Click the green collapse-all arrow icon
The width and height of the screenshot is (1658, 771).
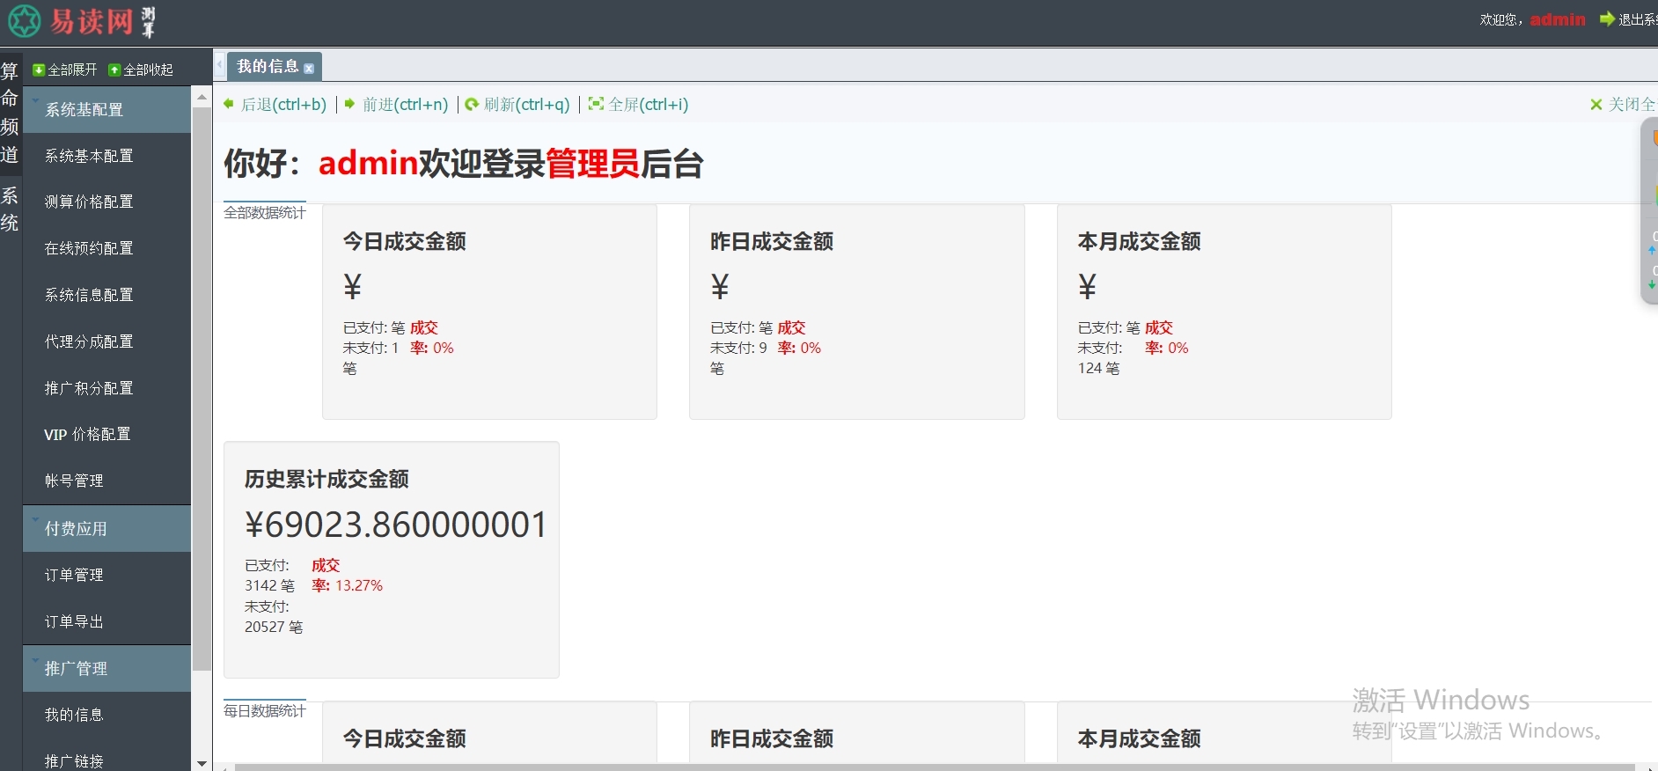[114, 70]
